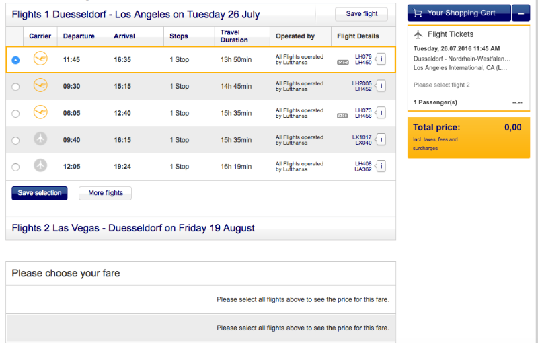Open info icon for LH073 LH456 flight

coord(381,113)
